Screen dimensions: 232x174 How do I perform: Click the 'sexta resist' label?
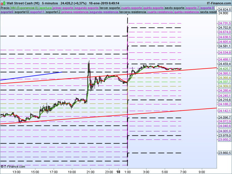pos(208,12)
